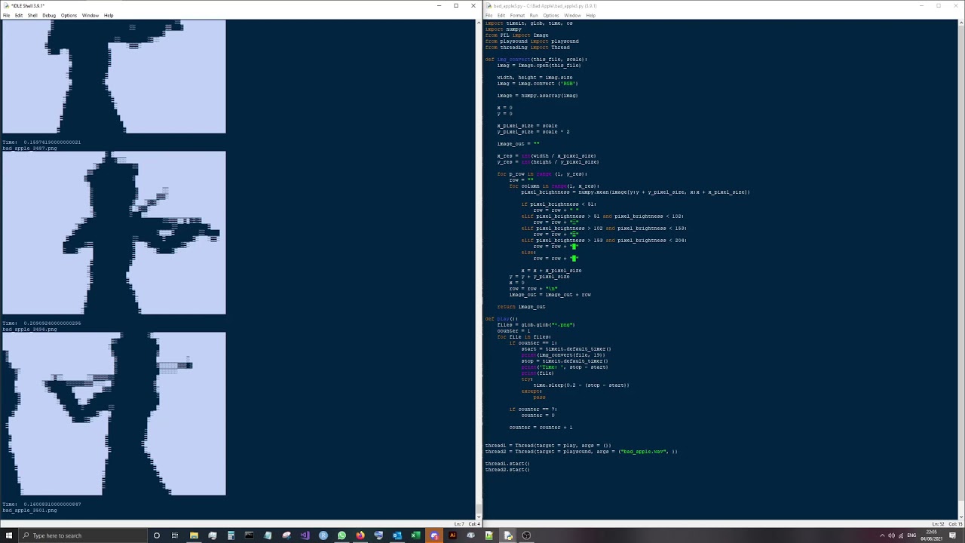
Task: Click 'Col: 15' status in editor window
Action: 956,524
